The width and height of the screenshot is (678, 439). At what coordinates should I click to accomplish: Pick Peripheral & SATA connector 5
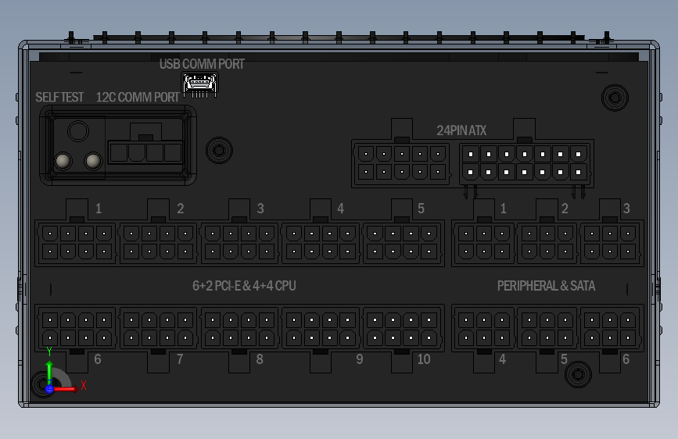(547, 328)
